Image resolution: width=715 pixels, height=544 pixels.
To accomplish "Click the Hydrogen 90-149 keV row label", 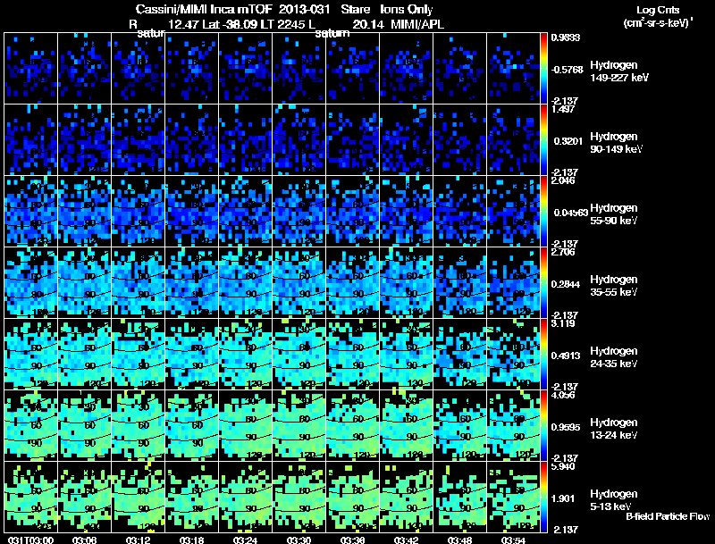I will [x=616, y=143].
